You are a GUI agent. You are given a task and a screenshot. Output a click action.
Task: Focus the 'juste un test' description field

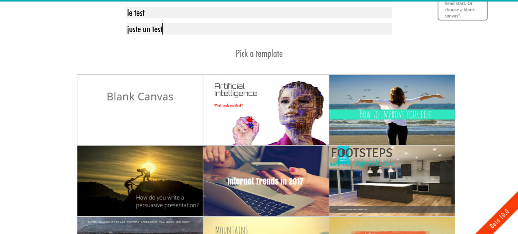pos(259,29)
